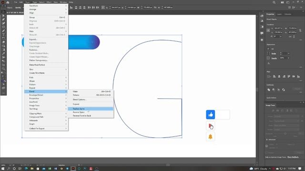The height and width of the screenshot is (171, 305).
Task: Click the Flip Horizontal icon in Transform
Action: coord(290,36)
